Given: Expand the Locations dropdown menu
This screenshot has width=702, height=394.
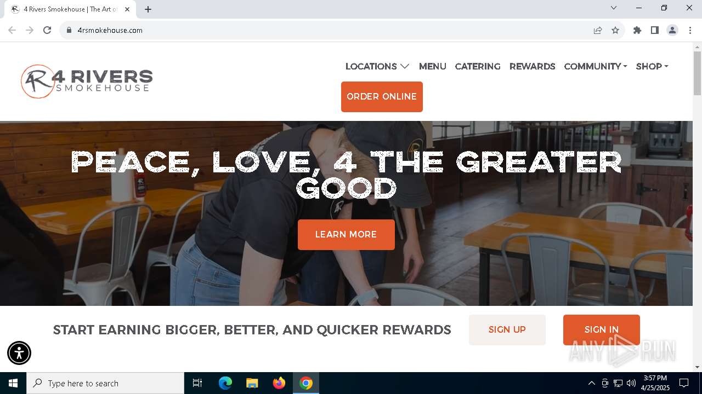Looking at the screenshot, I should click(377, 66).
